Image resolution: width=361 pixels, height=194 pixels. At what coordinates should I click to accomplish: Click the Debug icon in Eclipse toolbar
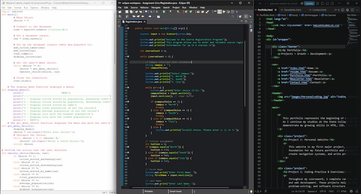[157, 12]
